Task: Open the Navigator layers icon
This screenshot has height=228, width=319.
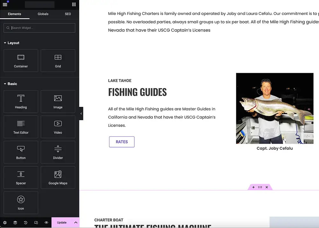Action: [x=15, y=223]
